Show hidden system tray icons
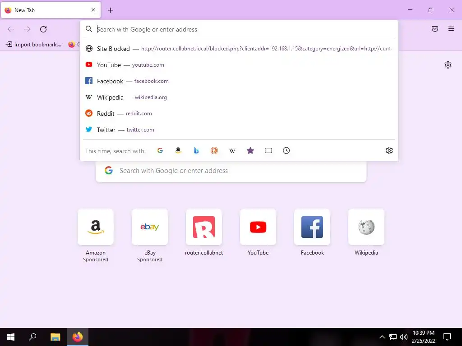462x346 pixels. pyautogui.click(x=382, y=337)
